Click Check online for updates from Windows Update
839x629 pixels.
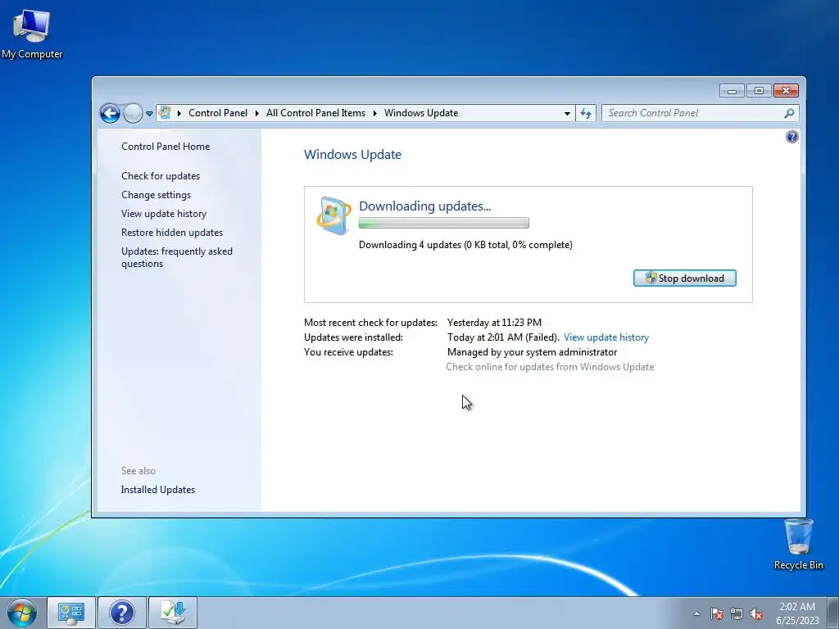click(550, 367)
